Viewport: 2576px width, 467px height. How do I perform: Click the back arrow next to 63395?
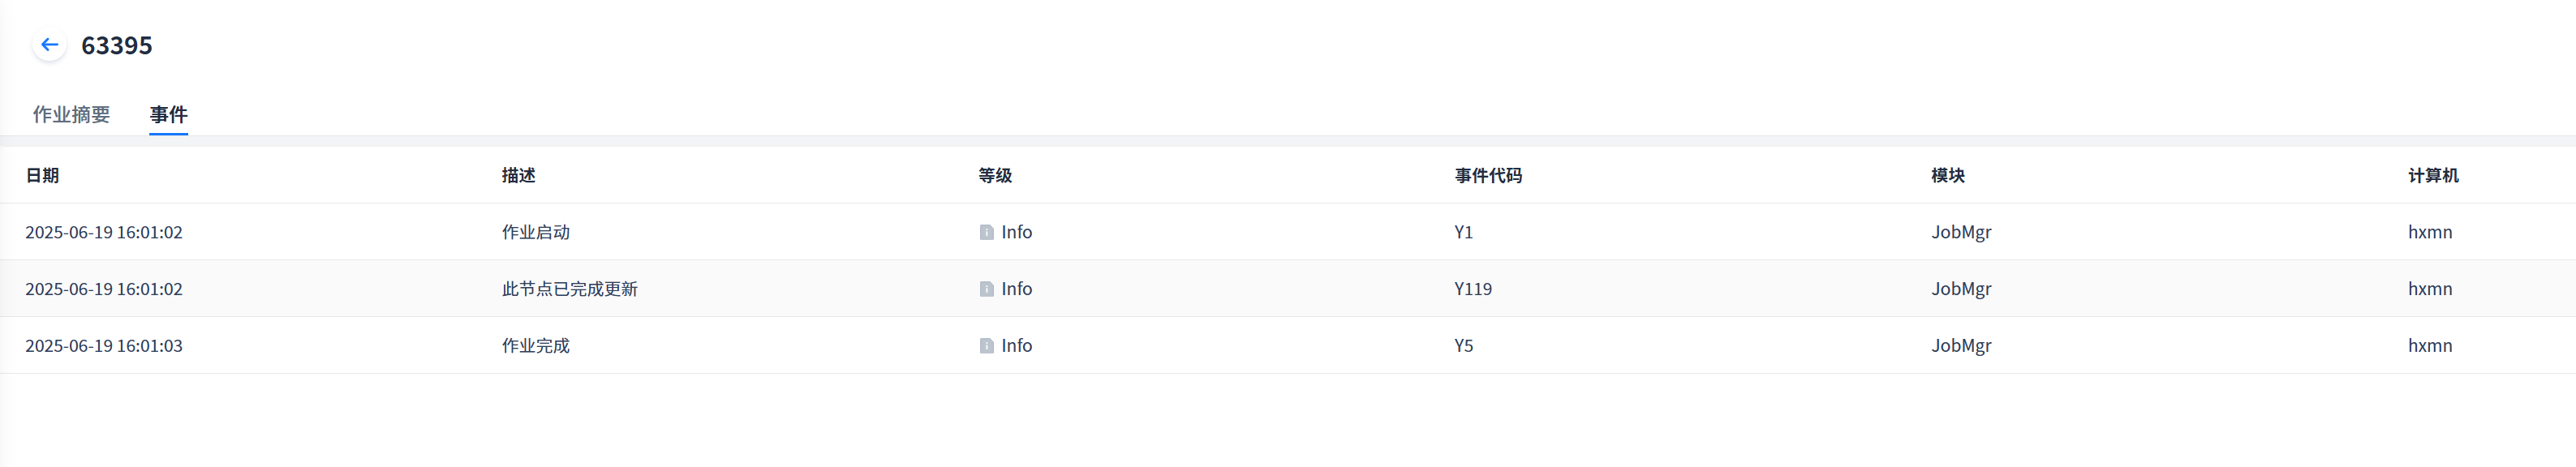click(x=49, y=45)
